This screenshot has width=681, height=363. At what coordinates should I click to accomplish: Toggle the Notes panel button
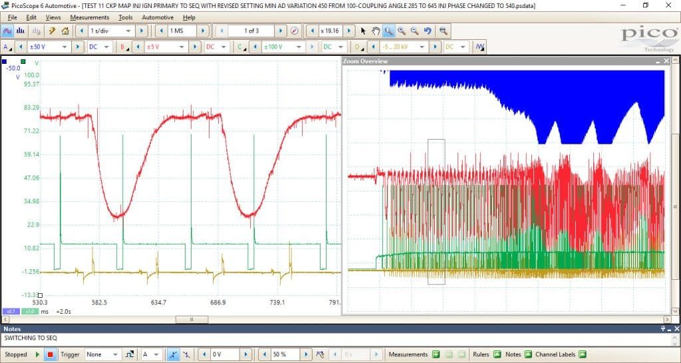[x=527, y=354]
